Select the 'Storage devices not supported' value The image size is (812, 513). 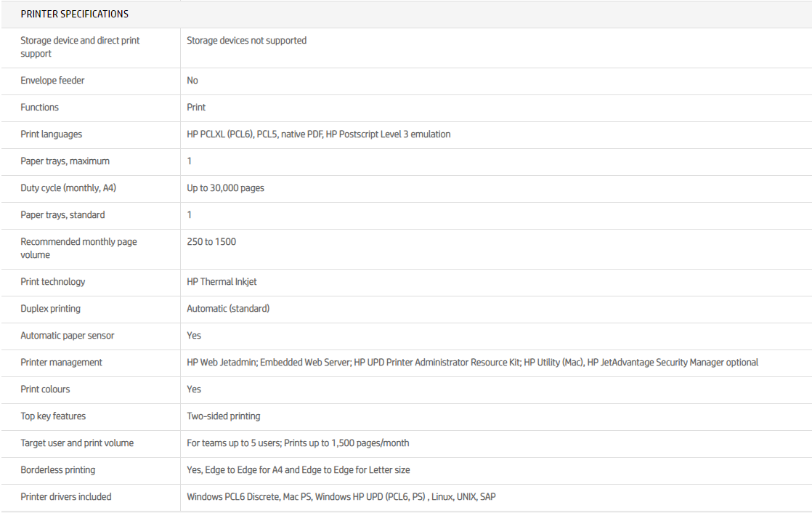click(x=247, y=41)
